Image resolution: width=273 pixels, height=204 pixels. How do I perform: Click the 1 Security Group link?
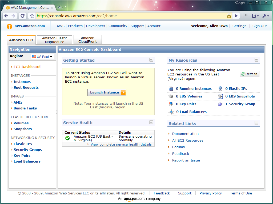point(240,104)
